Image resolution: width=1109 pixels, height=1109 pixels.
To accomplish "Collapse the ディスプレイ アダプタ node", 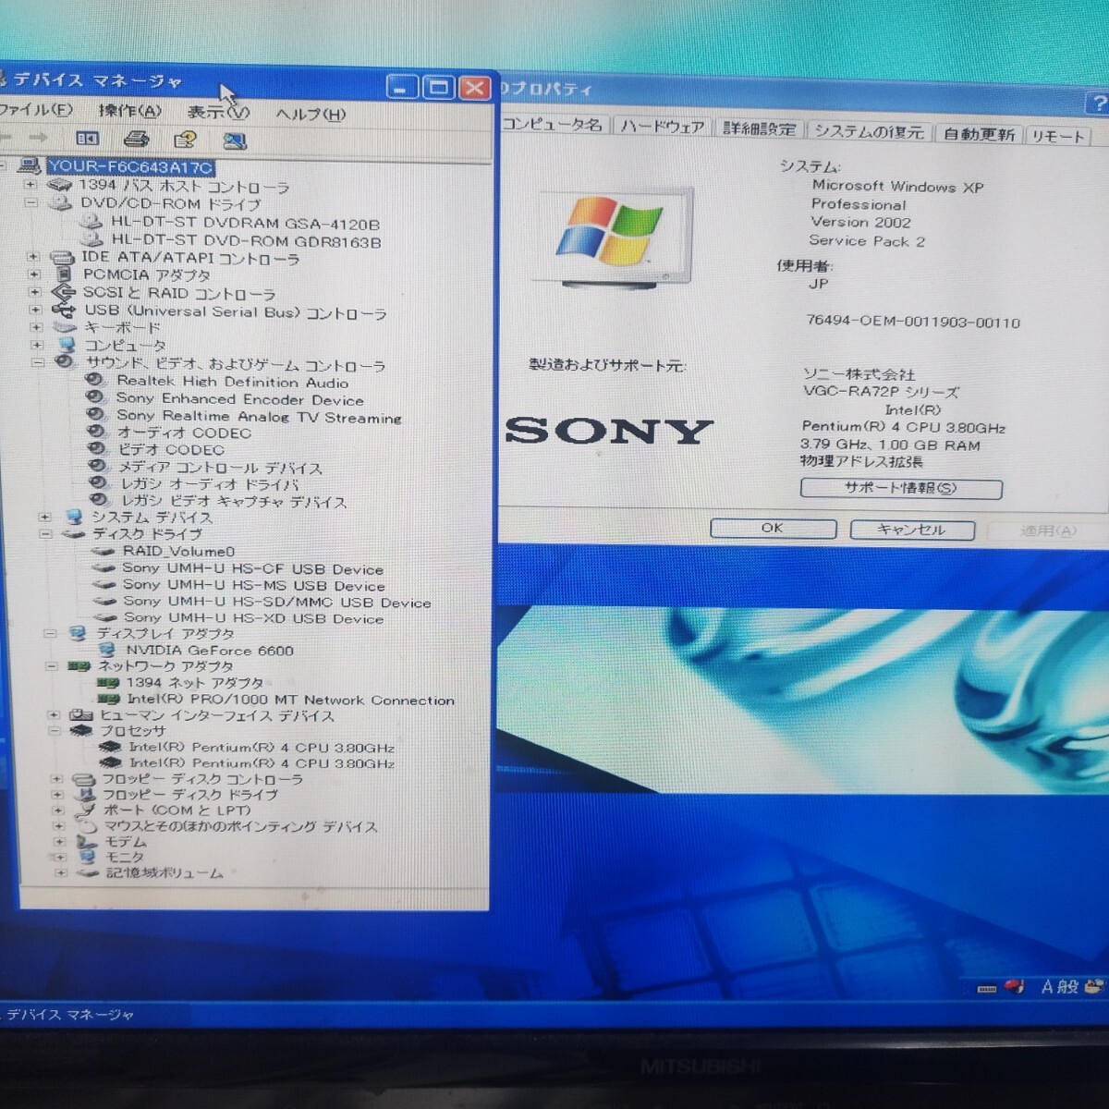I will (50, 634).
